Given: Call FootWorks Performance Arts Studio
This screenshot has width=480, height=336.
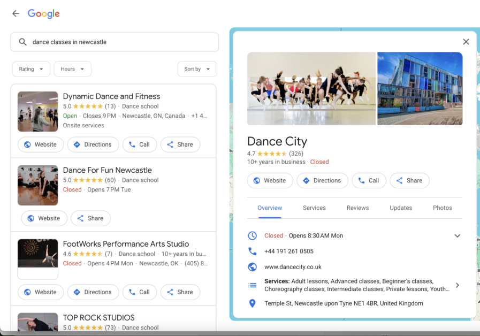Looking at the screenshot, I should point(140,292).
